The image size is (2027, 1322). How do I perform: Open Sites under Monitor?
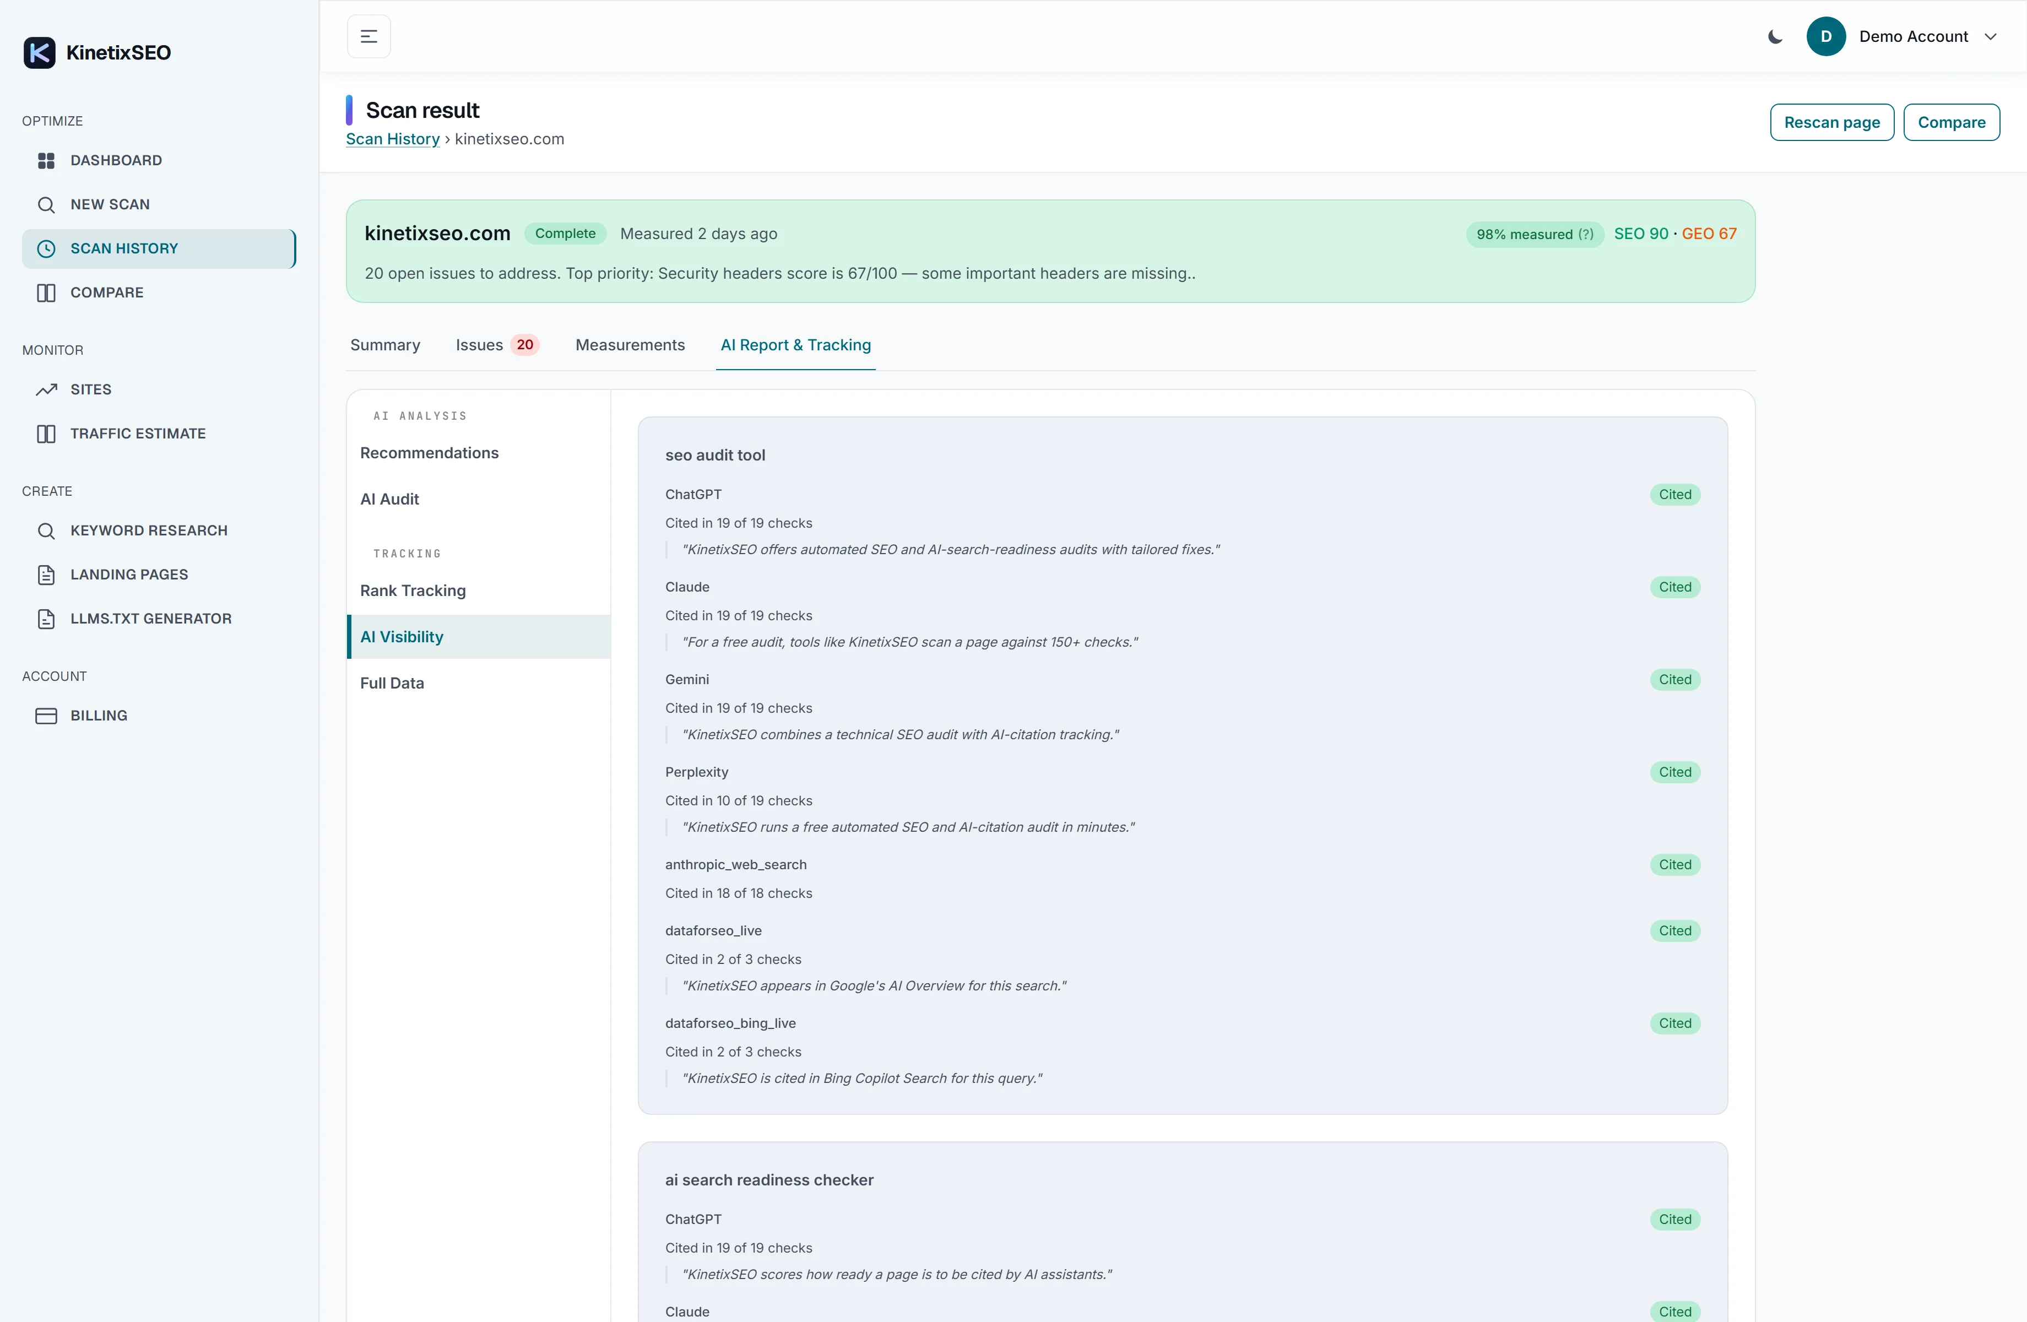click(159, 389)
